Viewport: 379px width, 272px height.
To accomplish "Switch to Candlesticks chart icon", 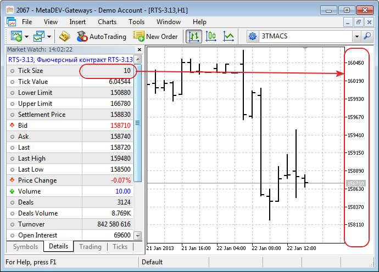I will 211,36.
